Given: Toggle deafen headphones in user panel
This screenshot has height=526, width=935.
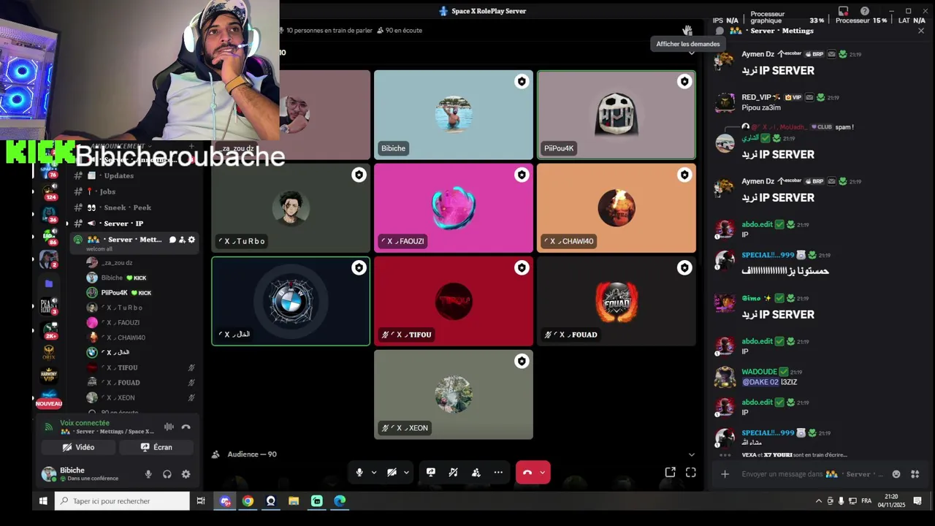Looking at the screenshot, I should pyautogui.click(x=167, y=474).
